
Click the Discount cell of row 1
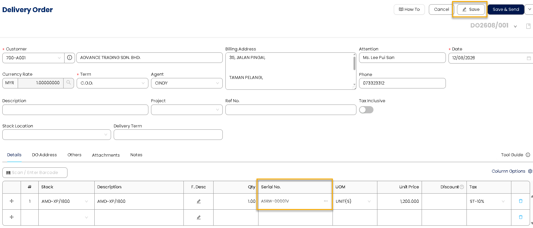click(x=444, y=201)
